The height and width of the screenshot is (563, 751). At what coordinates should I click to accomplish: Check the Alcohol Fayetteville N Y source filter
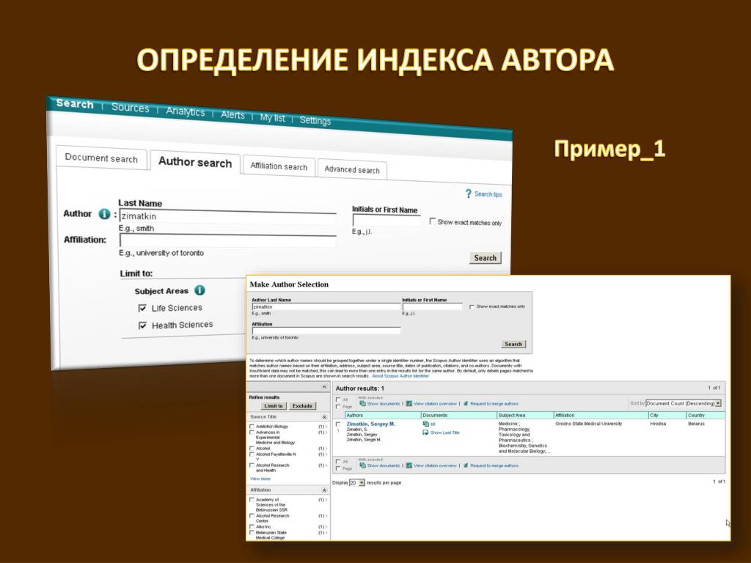252,455
